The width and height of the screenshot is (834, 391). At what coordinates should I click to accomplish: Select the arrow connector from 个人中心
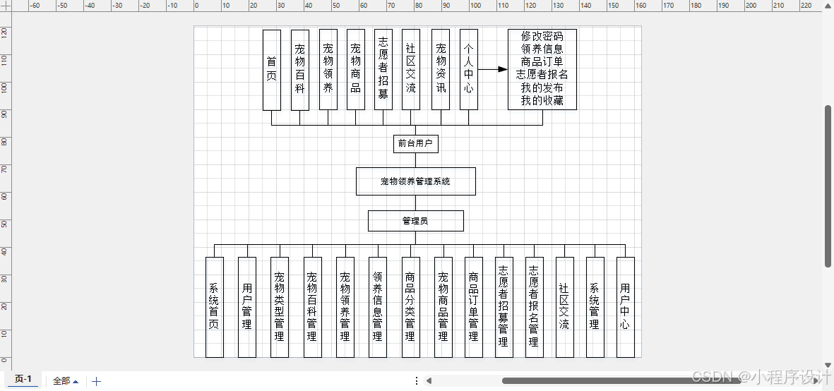[492, 69]
